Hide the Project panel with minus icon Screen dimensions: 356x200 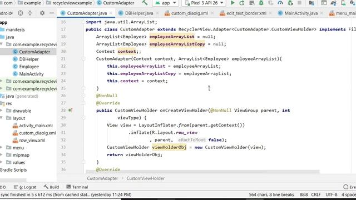52,13
